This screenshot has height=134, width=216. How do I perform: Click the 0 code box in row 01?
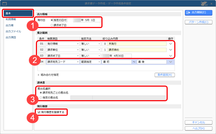105,44
